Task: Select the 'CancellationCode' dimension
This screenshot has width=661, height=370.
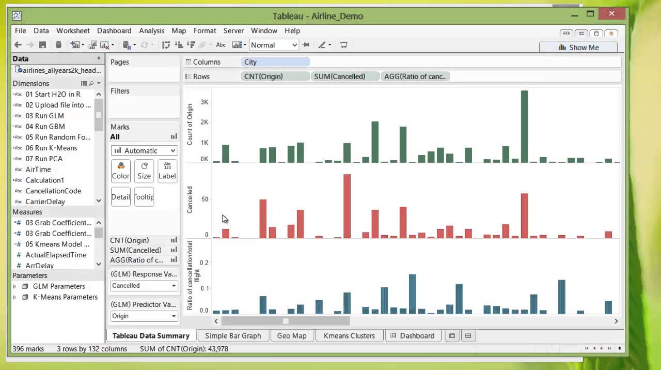Action: (x=52, y=191)
